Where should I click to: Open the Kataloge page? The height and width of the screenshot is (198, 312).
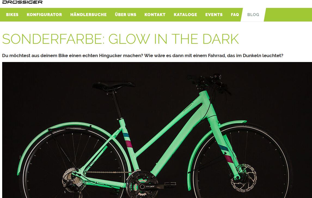point(185,14)
